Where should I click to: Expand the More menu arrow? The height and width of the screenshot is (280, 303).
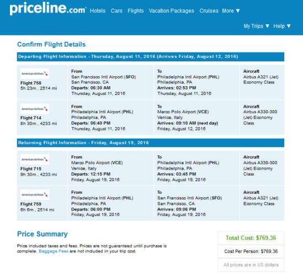tap(238, 11)
